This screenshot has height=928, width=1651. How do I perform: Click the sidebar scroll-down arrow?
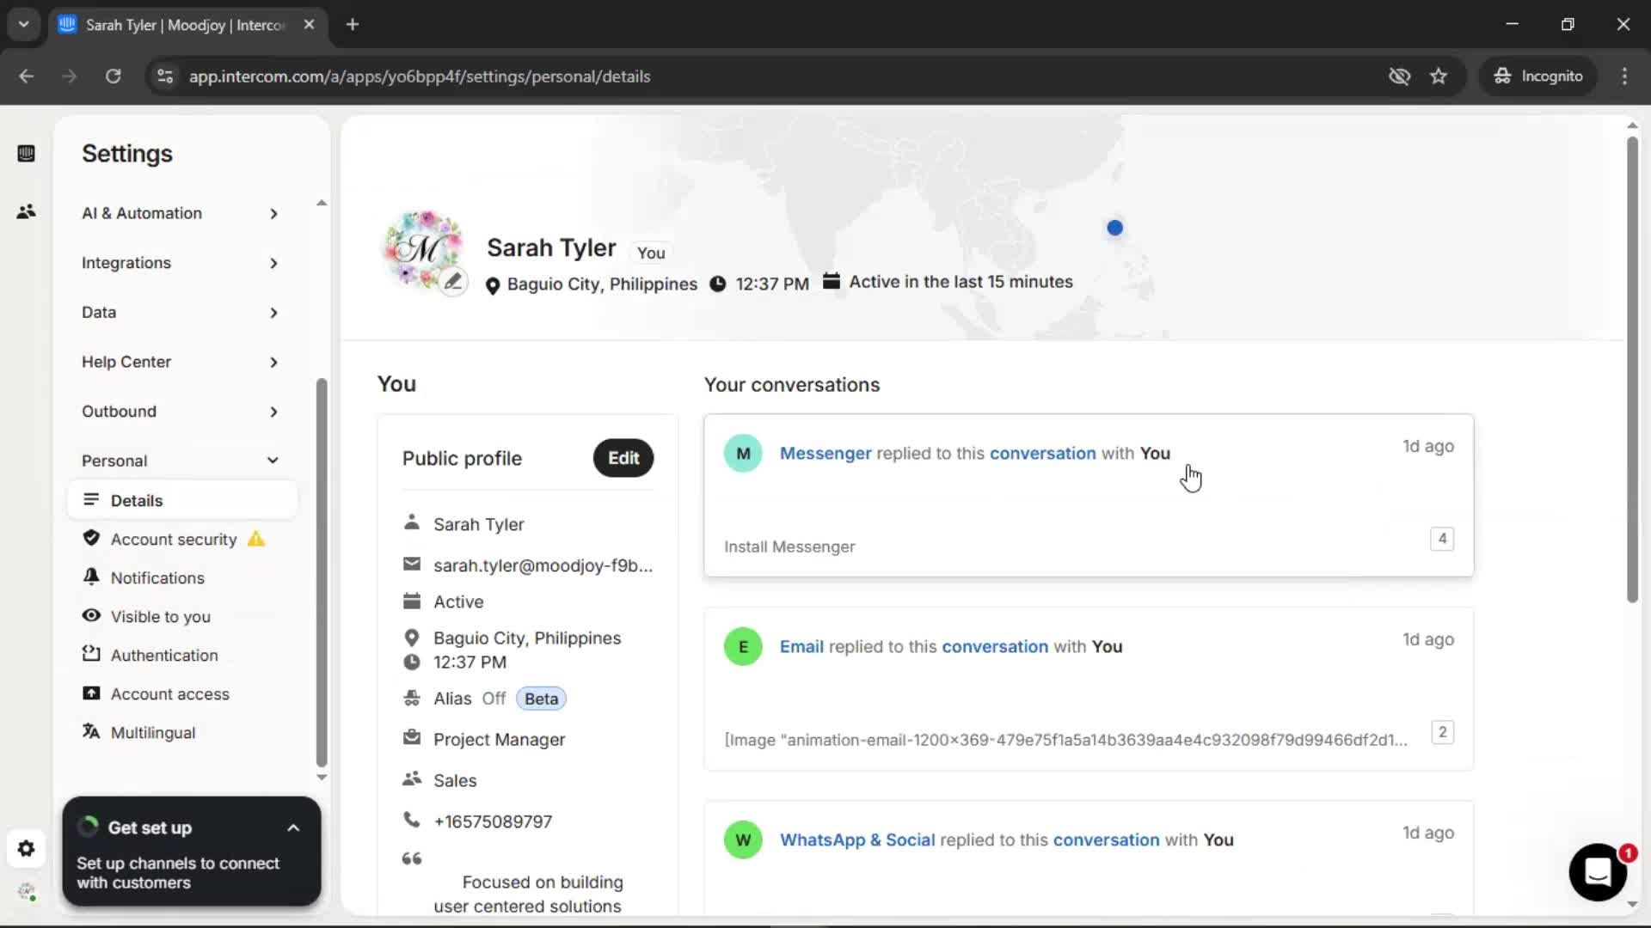coord(322,777)
